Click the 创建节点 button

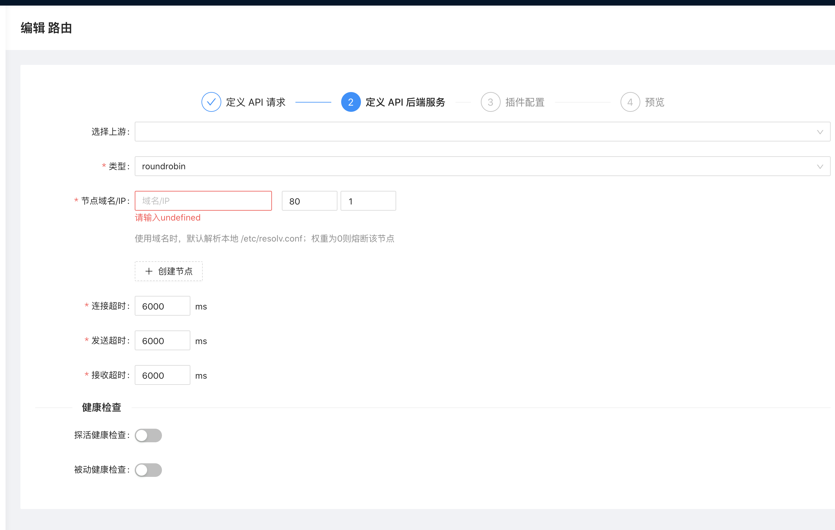pos(169,271)
